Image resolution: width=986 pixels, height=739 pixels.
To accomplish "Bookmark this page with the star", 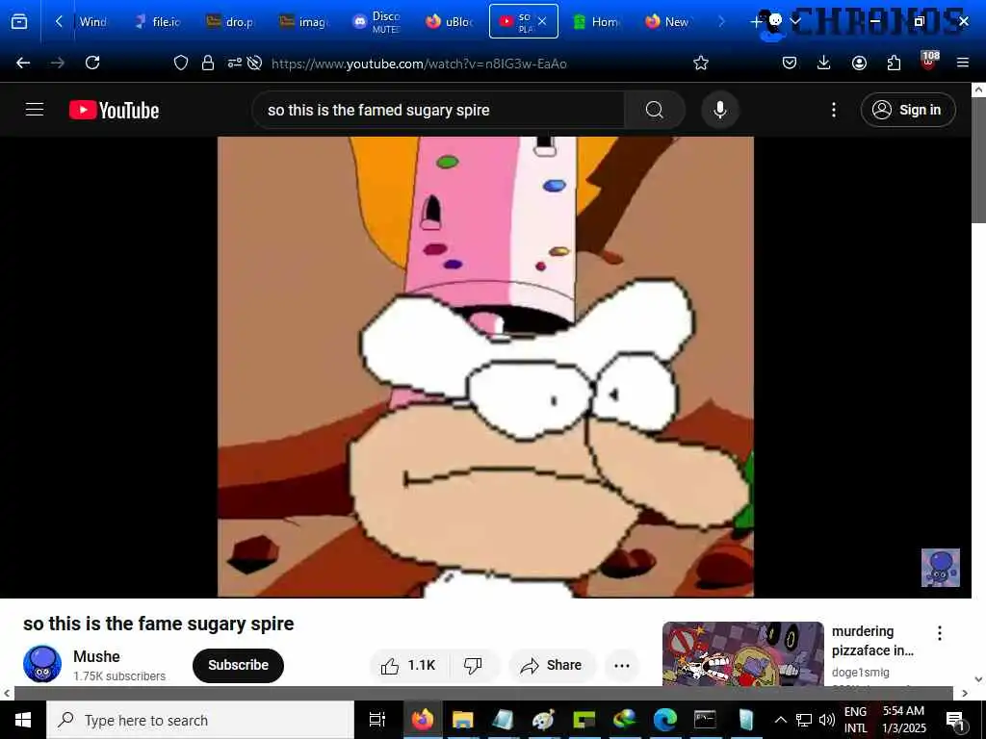I will tap(701, 63).
